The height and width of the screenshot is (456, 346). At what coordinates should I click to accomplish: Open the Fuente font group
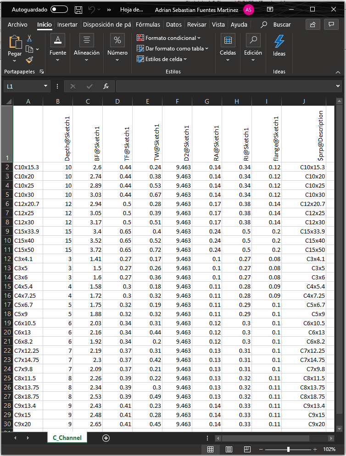click(58, 48)
